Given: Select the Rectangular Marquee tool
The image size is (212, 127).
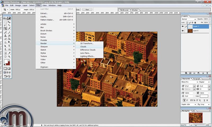Looking at the screenshot, I should click(x=5, y=22).
